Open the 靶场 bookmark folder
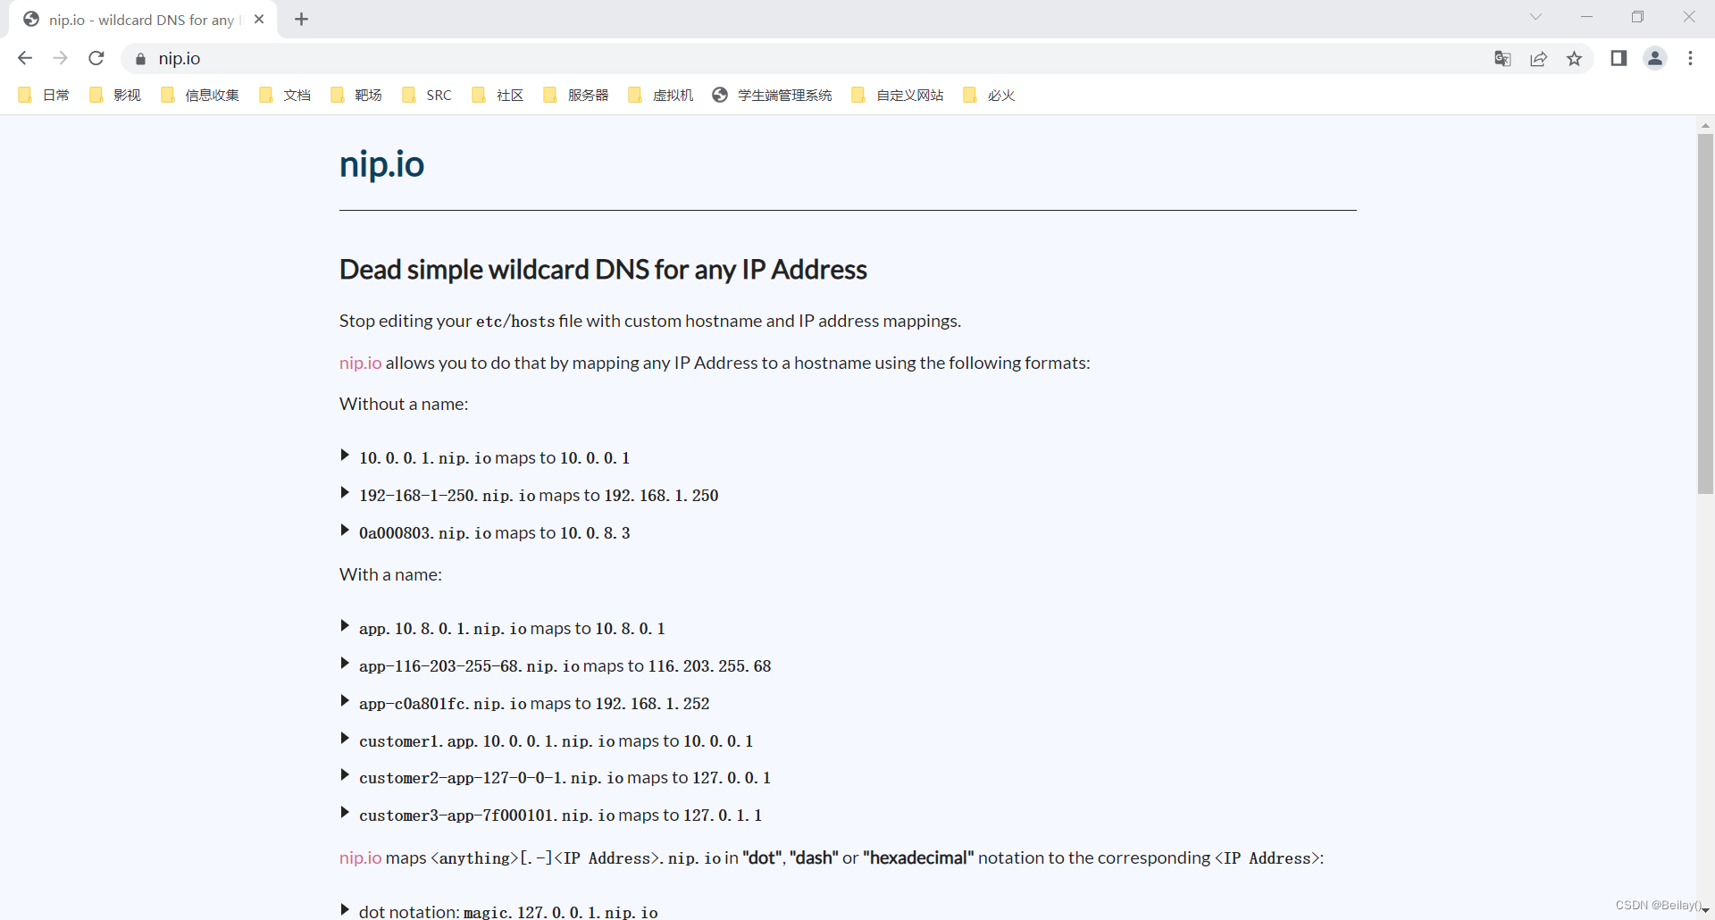1715x920 pixels. pos(356,95)
